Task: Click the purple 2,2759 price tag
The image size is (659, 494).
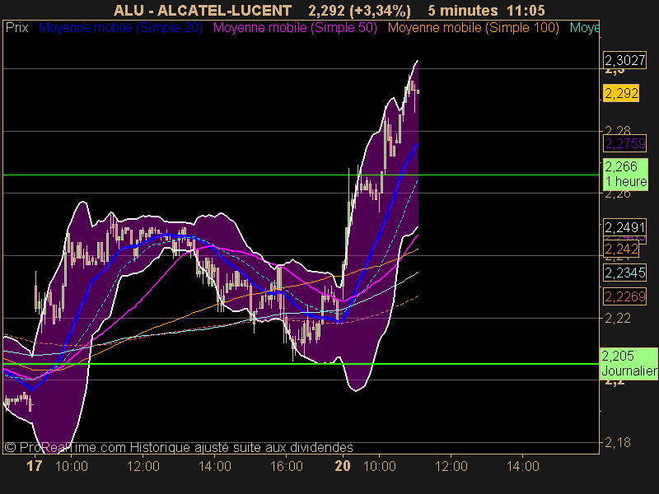Action: (x=625, y=143)
